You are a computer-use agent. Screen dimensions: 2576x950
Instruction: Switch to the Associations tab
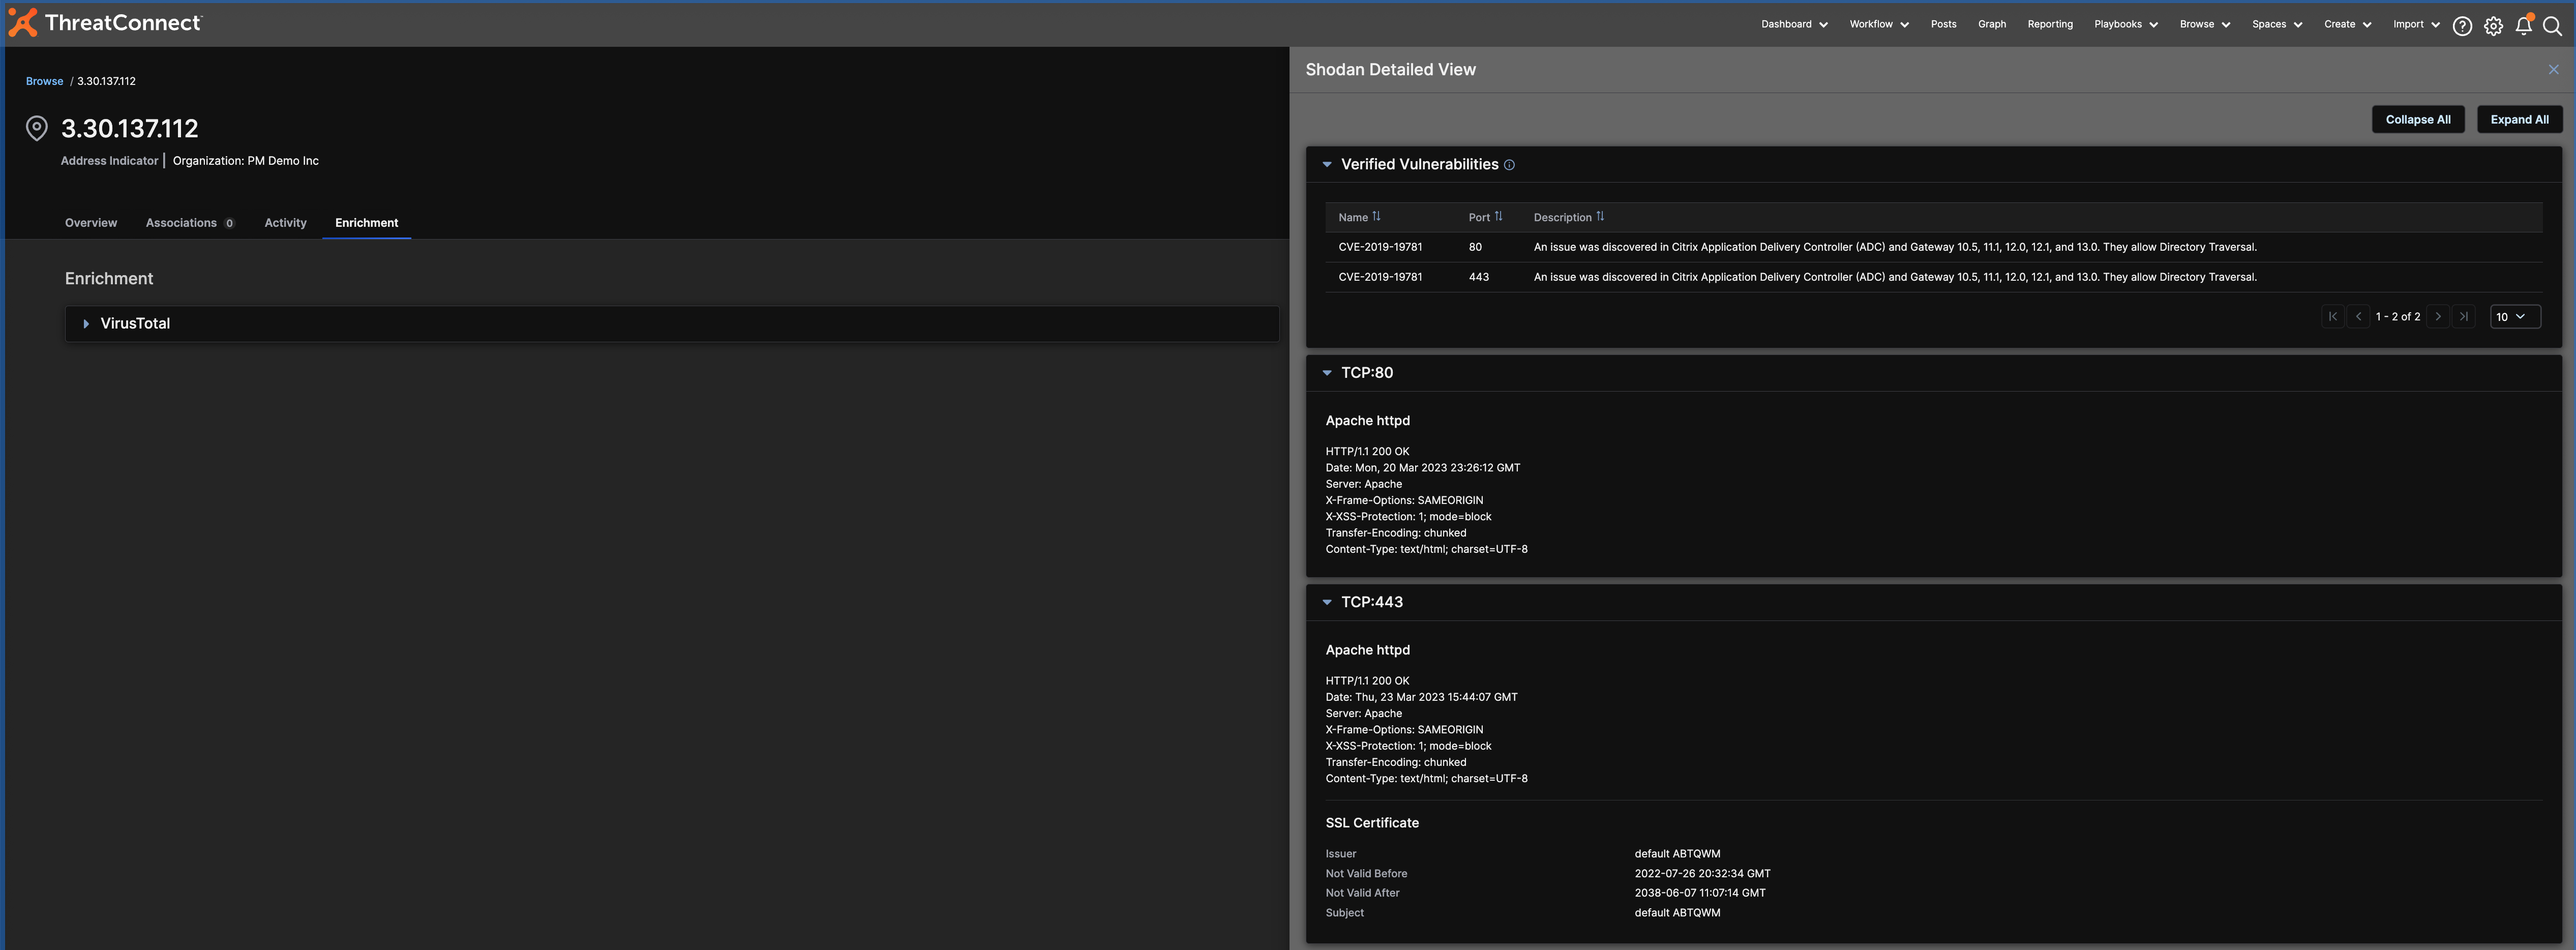(x=190, y=223)
